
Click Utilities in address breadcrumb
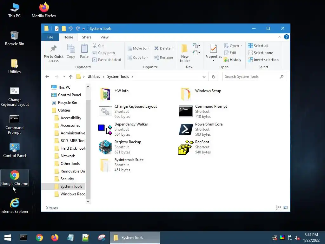tap(94, 77)
